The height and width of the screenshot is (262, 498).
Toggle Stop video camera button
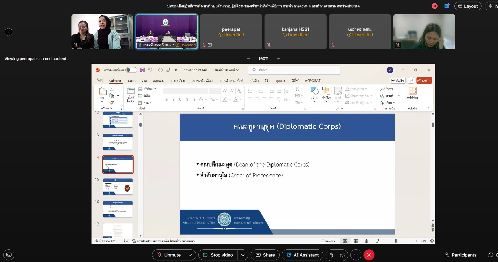pos(218,255)
